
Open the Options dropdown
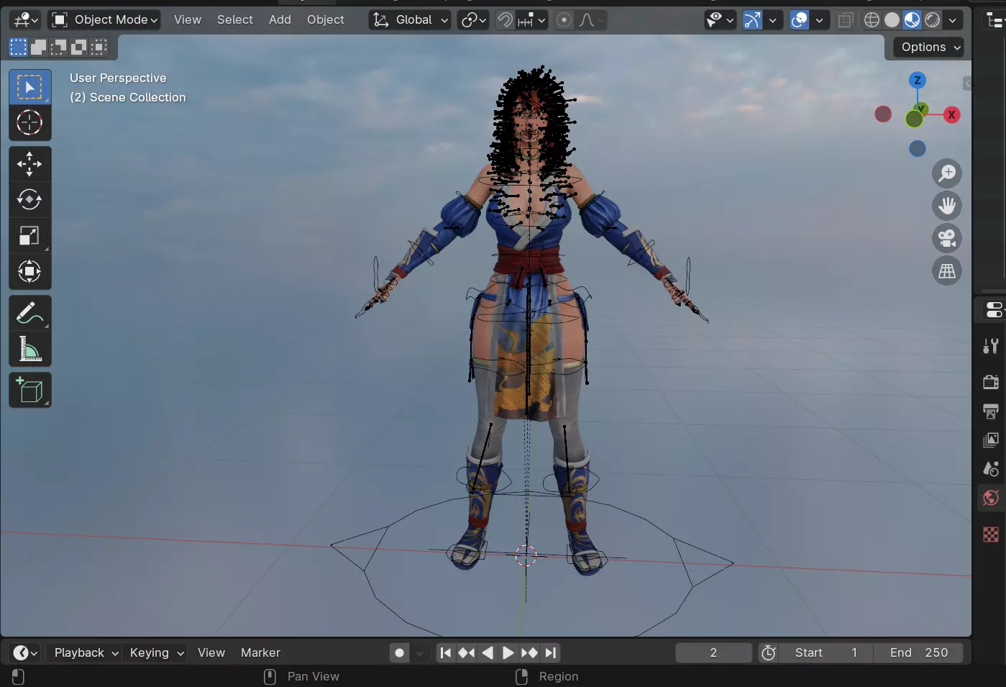point(930,47)
